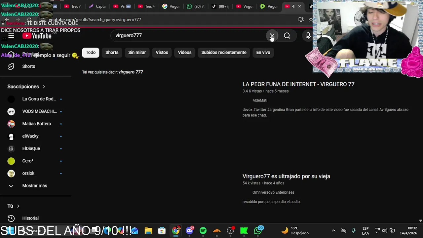
Task: Switch to the Google Virgu tab
Action: tap(171, 6)
